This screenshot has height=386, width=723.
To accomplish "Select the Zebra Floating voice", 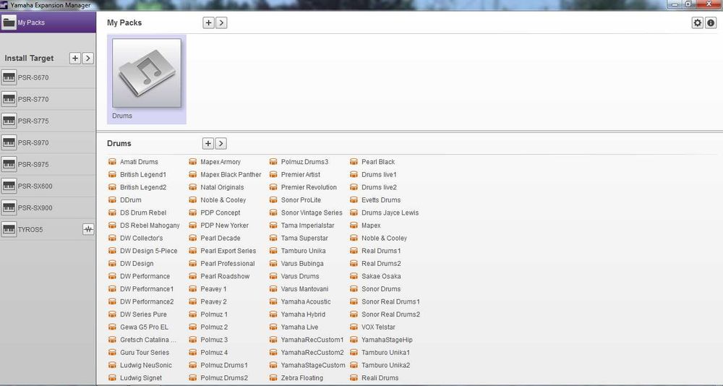I will (x=302, y=378).
